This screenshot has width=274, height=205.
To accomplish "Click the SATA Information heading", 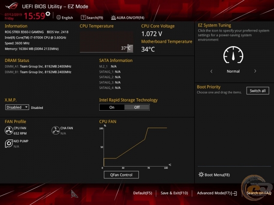I will click(116, 61).
